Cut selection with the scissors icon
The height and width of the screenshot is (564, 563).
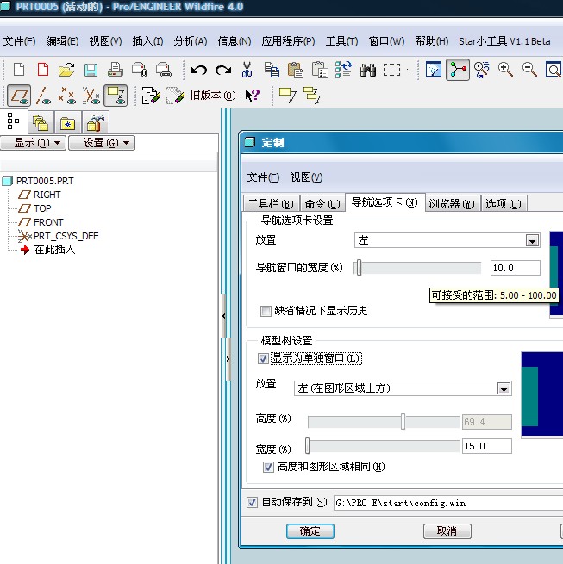247,70
